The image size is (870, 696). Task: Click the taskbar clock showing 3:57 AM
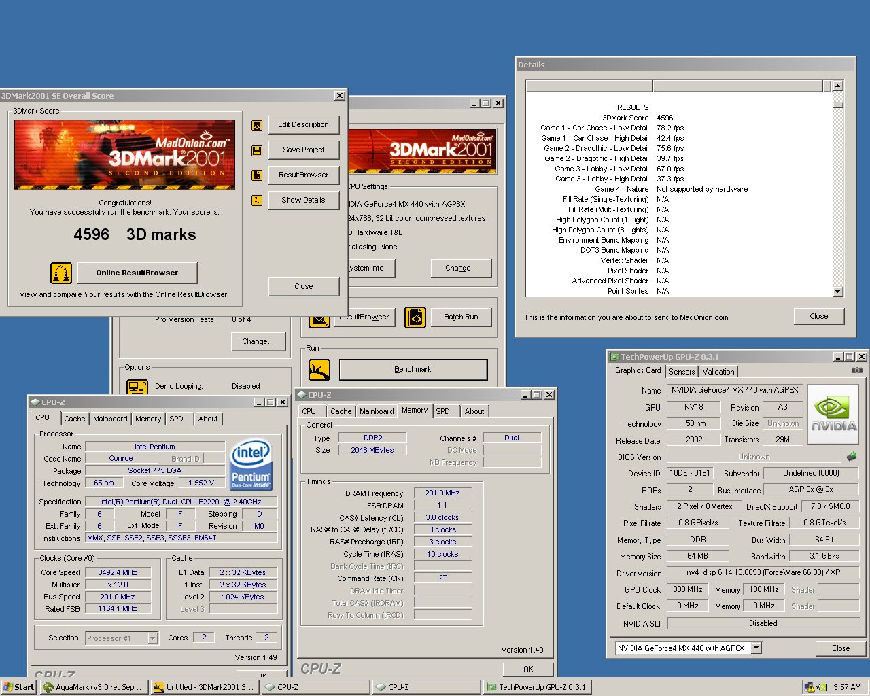click(x=847, y=687)
